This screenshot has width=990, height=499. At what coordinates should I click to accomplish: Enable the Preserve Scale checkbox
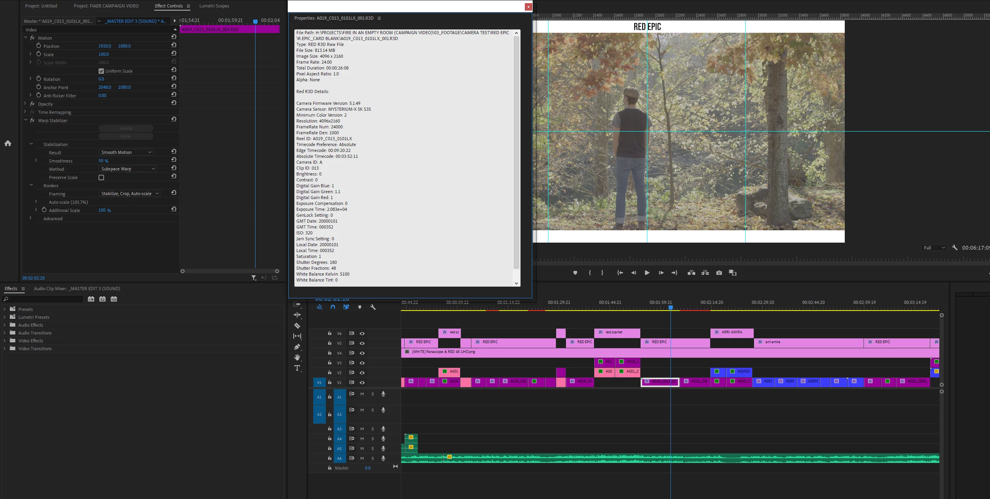coord(101,177)
